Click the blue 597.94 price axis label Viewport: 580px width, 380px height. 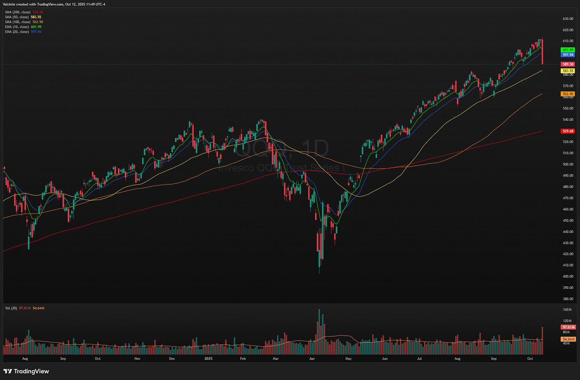[568, 55]
